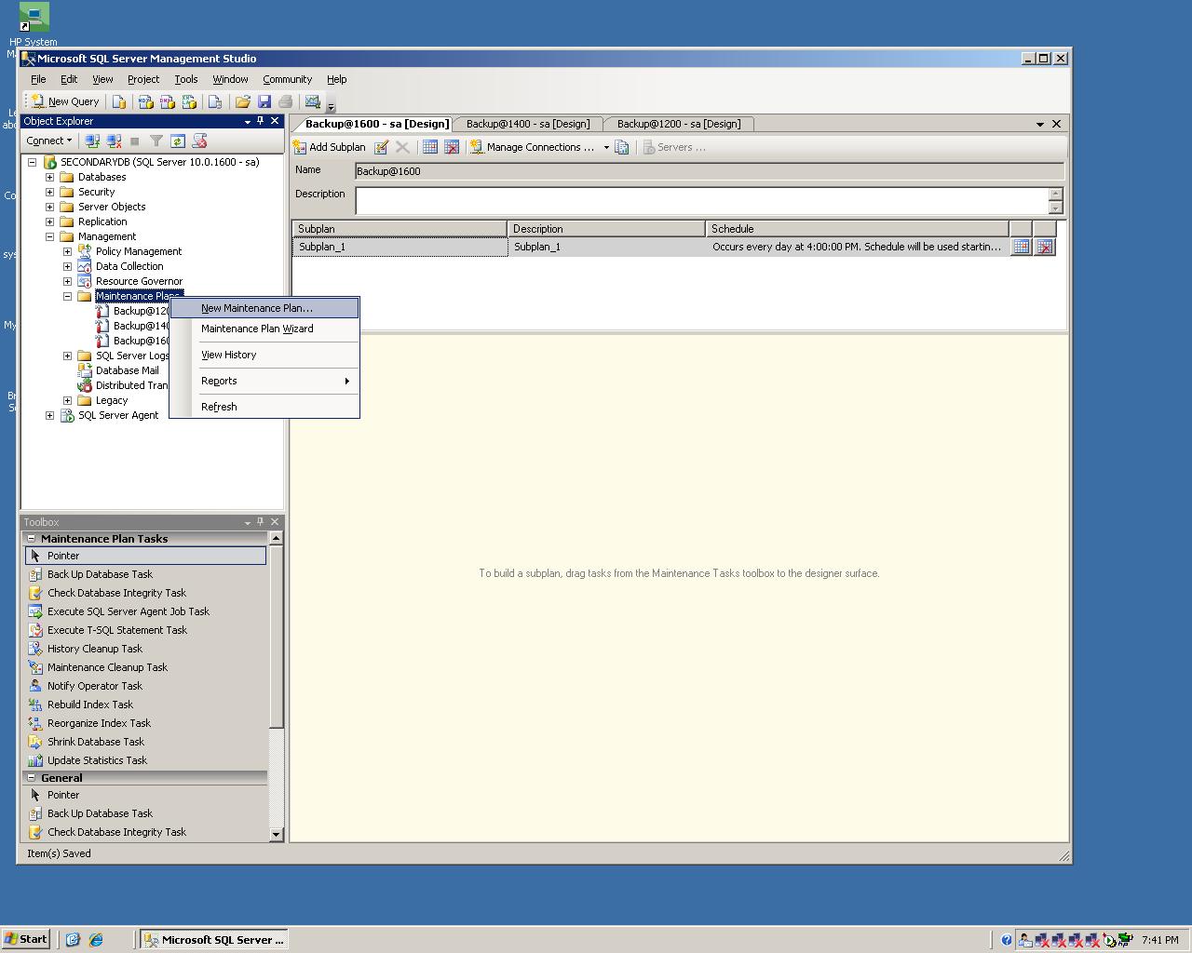Click the Save floppy disk icon

pos(264,101)
